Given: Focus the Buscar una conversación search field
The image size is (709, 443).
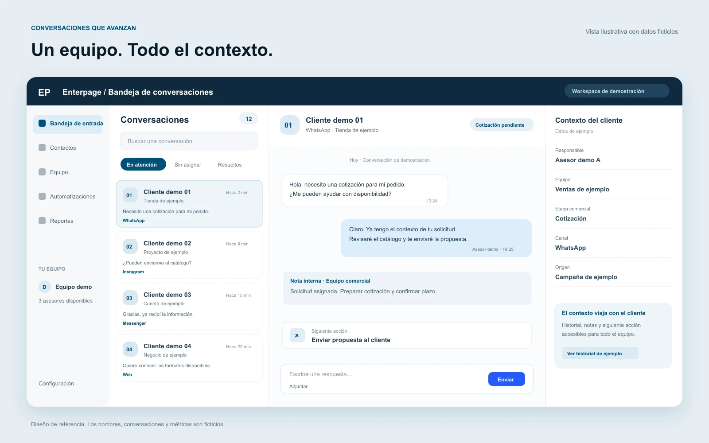Looking at the screenshot, I should click(x=189, y=141).
